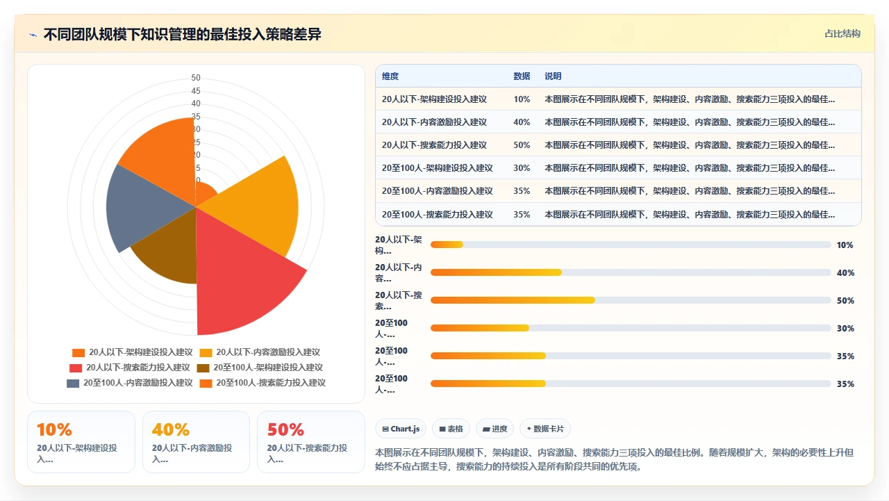Open the 10% data card
Viewport: 889px width, 501px height.
81,442
